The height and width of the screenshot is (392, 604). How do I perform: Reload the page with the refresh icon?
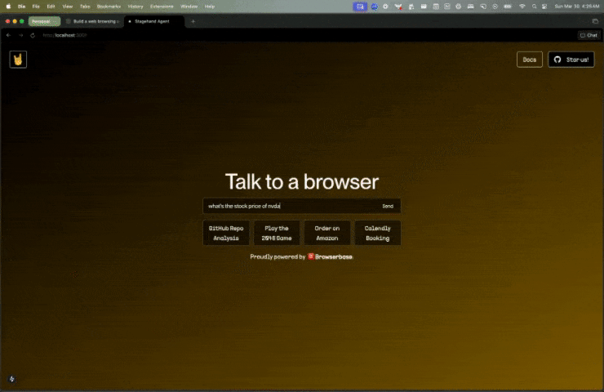[33, 35]
